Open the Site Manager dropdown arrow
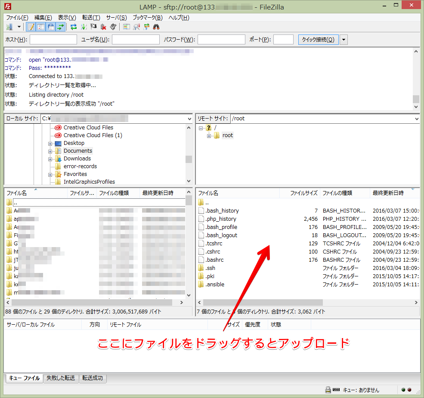This screenshot has width=424, height=398. 19,26
